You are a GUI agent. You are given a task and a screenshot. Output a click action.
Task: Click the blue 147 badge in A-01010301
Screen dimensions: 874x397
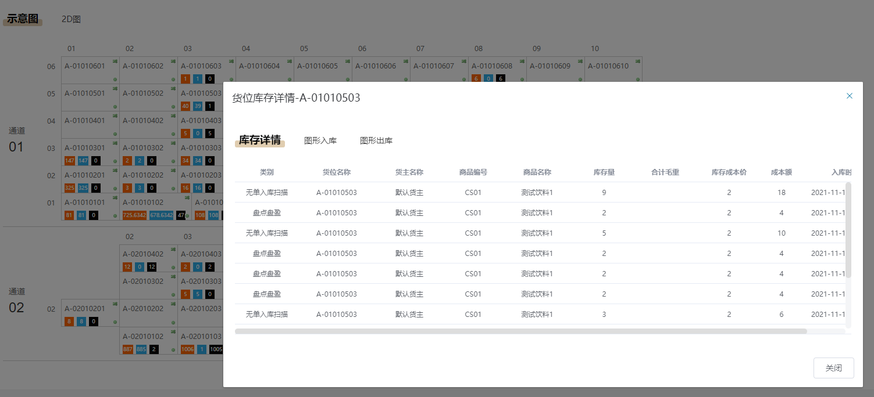click(x=83, y=161)
